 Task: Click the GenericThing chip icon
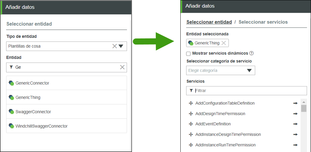191,43
